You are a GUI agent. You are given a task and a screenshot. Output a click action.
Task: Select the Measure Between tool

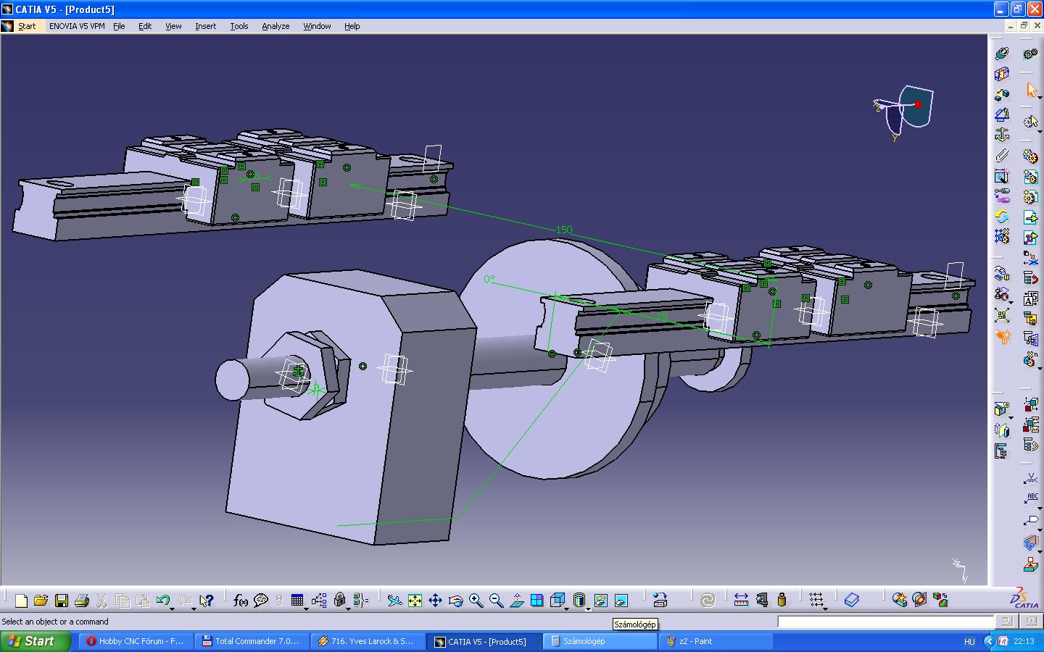coord(741,601)
